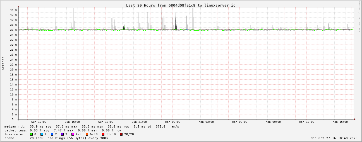Select the red 11-19 loss swatch
This screenshot has width=362, height=142.
103,134
